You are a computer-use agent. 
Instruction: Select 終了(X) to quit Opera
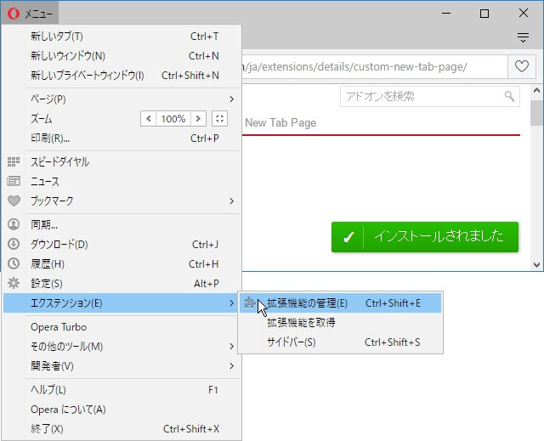pos(122,429)
